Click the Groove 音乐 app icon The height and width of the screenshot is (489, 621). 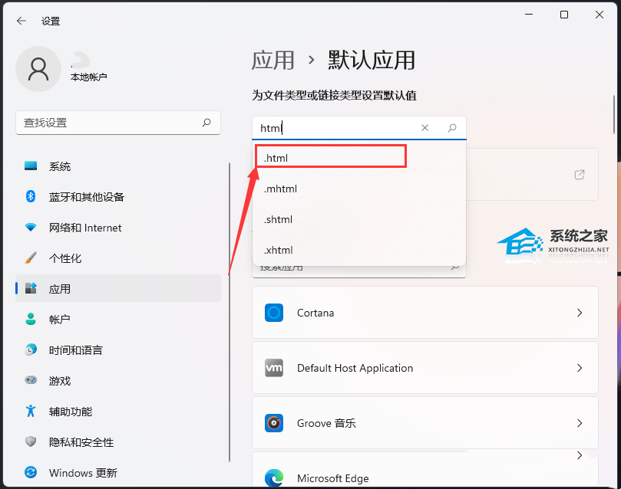(x=274, y=423)
